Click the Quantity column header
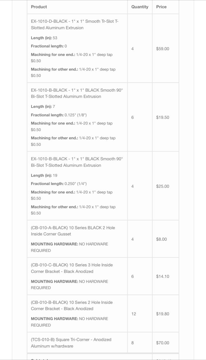 pos(140,7)
